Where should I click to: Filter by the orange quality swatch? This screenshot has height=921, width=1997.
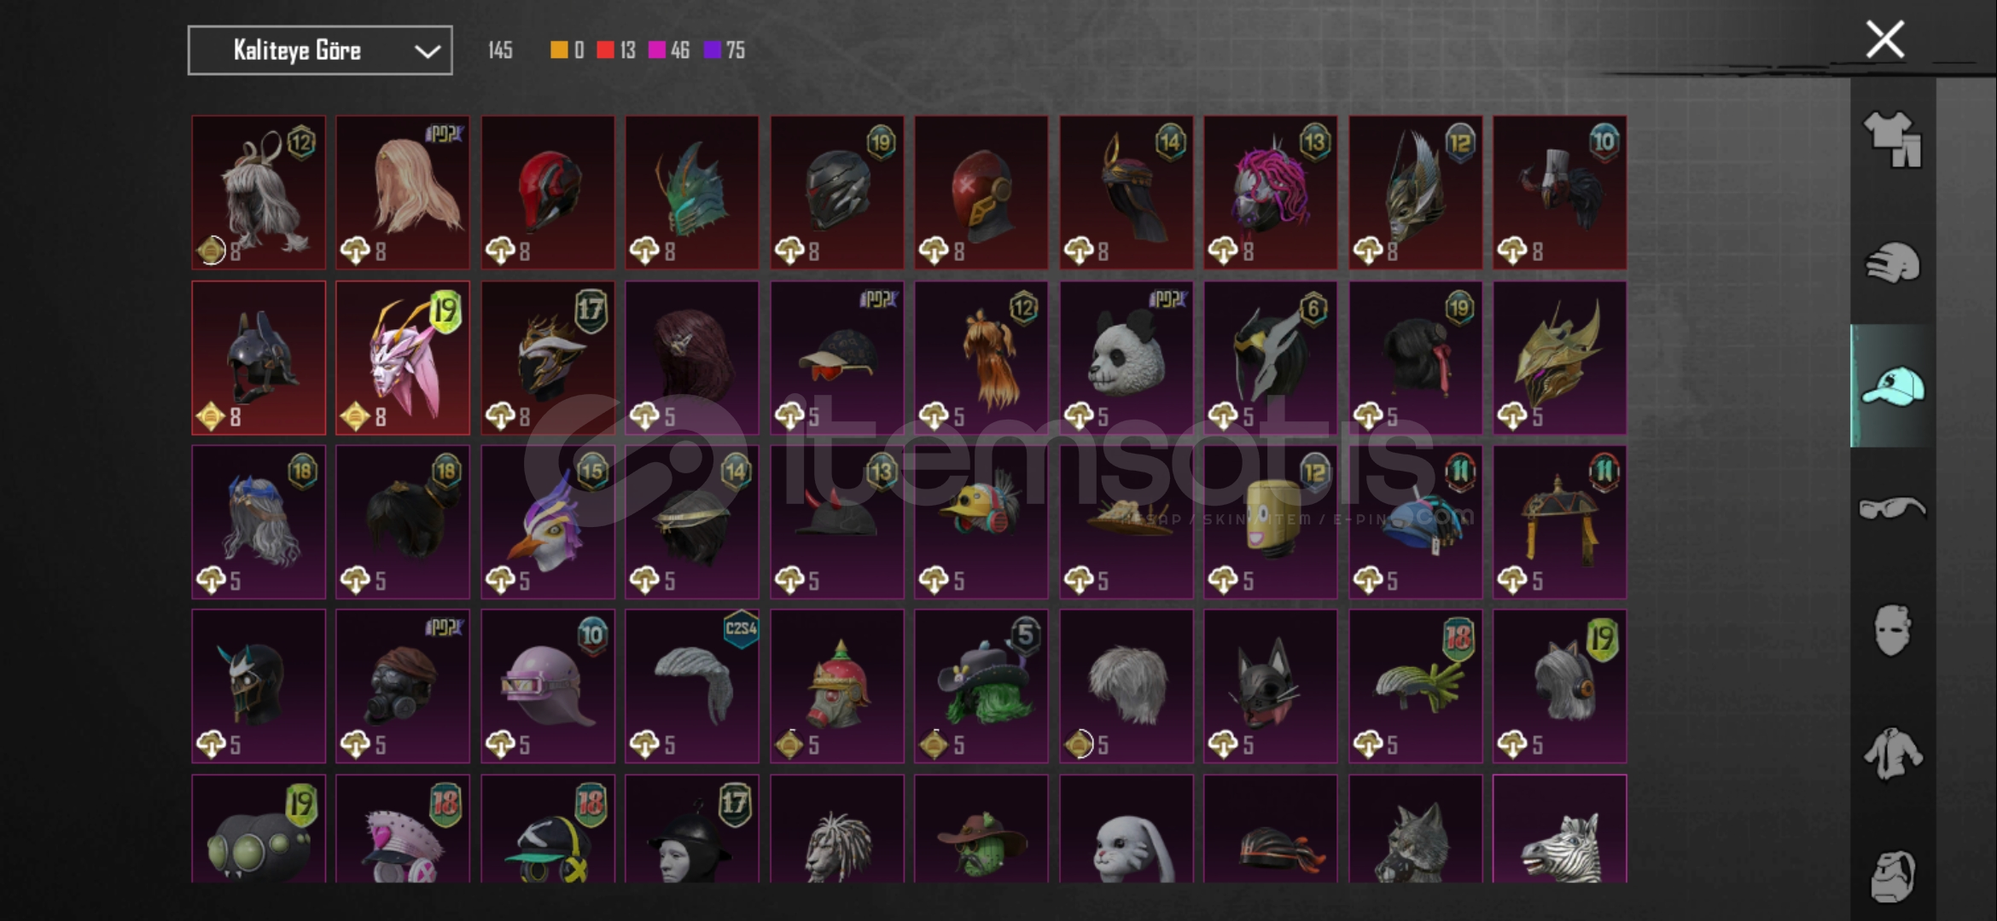click(x=559, y=50)
